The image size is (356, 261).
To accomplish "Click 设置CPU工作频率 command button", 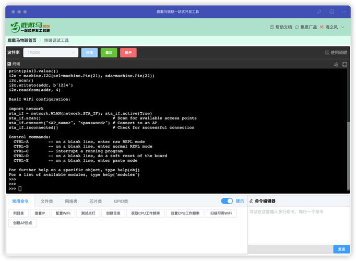I will point(185,213).
